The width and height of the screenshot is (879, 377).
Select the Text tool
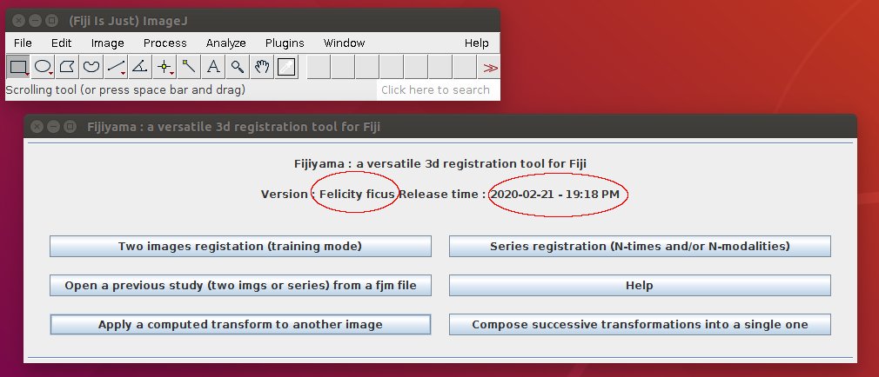click(x=213, y=67)
